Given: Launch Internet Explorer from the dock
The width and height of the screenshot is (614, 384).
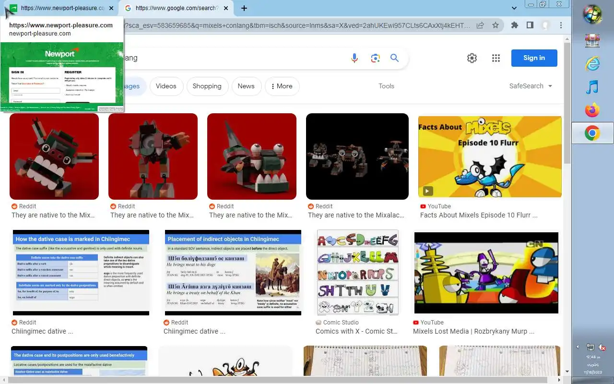Looking at the screenshot, I should [592, 63].
